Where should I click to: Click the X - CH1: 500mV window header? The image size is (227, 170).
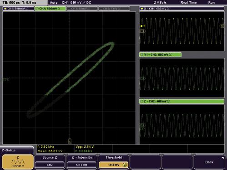coord(182,9)
